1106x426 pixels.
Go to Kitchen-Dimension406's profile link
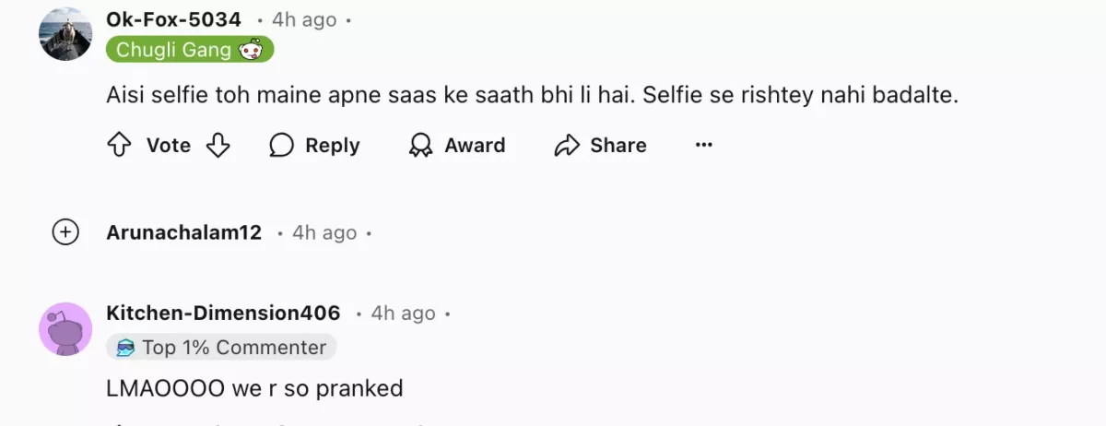coord(223,314)
